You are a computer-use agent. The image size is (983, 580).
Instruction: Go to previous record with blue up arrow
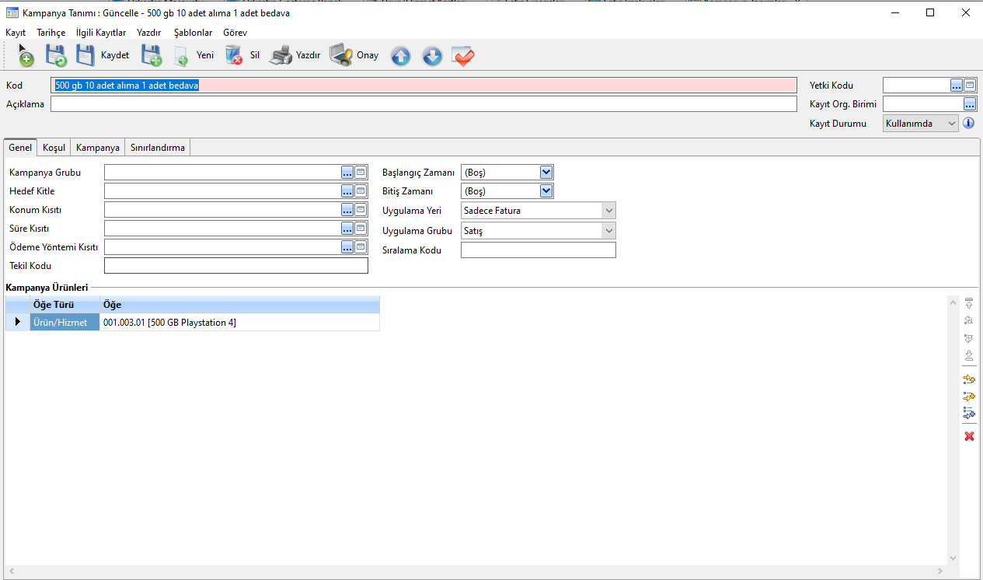(400, 56)
